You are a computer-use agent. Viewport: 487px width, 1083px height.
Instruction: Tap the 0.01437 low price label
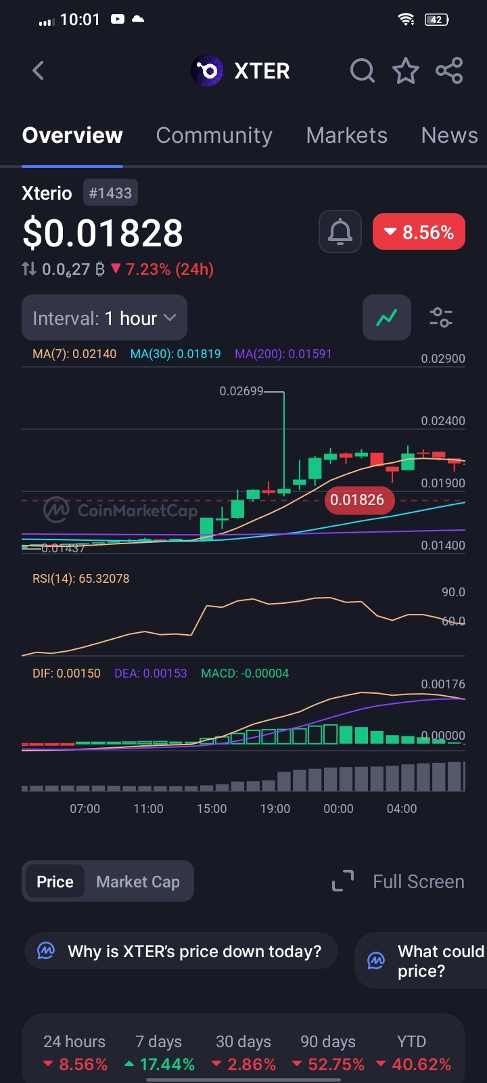point(63,548)
